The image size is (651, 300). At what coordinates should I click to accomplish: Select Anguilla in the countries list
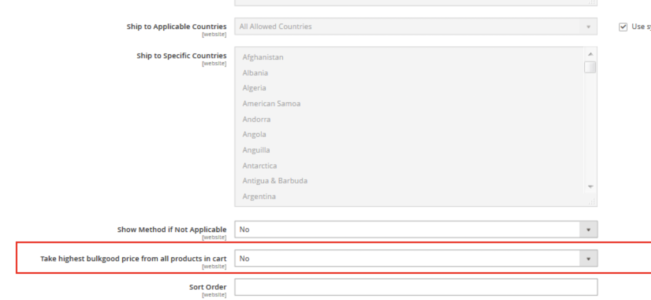pyautogui.click(x=256, y=150)
